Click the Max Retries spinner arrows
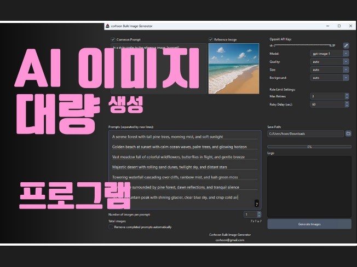The image size is (357, 267). coord(347,96)
